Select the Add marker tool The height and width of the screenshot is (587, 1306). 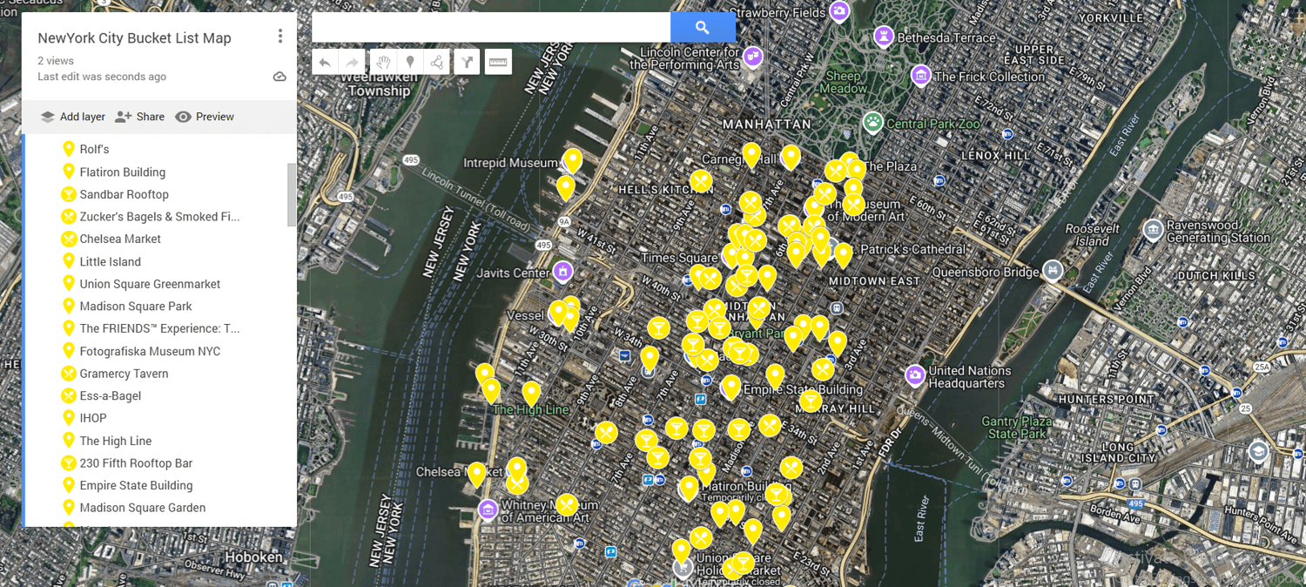[x=410, y=62]
